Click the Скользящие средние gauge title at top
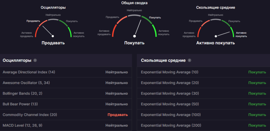Viewport: 270px width, 131px height. pos(216,7)
